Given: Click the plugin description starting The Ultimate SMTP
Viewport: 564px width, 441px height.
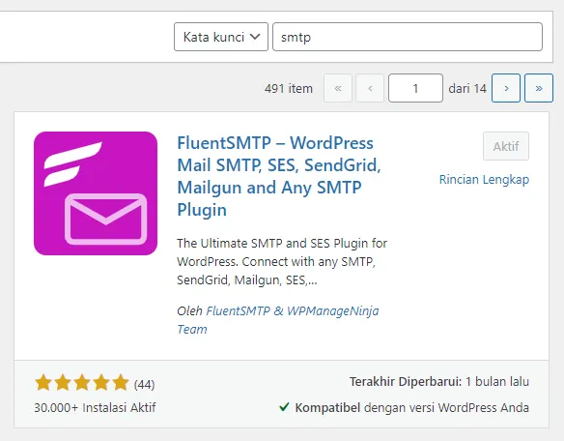Looking at the screenshot, I should (x=282, y=261).
